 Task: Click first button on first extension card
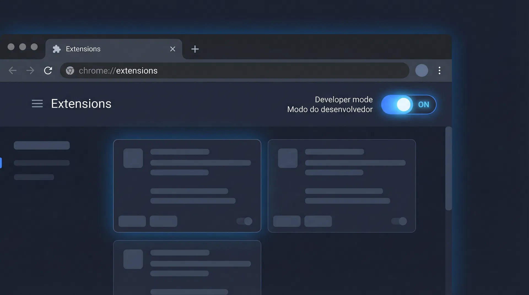point(132,221)
